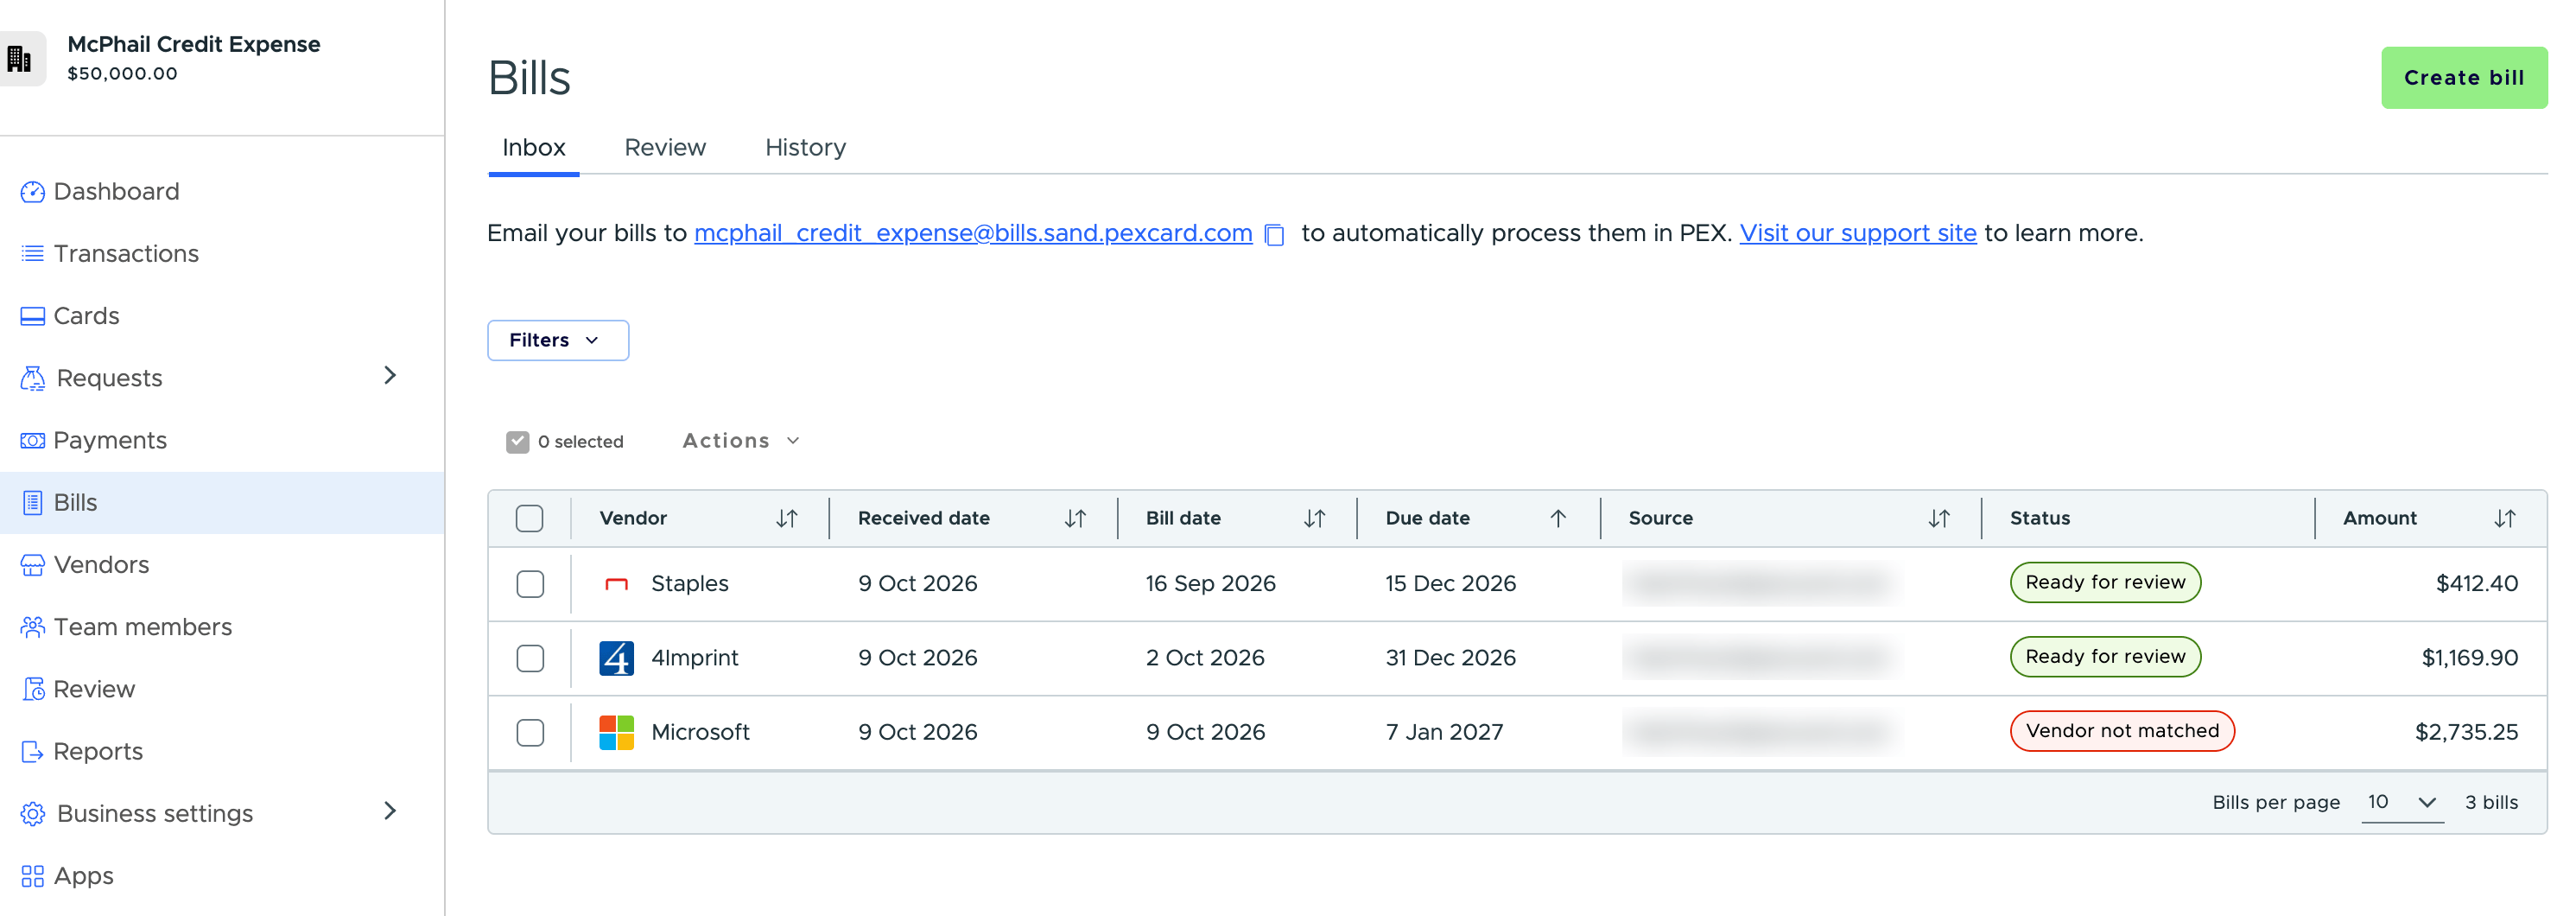Select the Microsoft bill checkbox
This screenshot has height=916, width=2576.
click(530, 732)
